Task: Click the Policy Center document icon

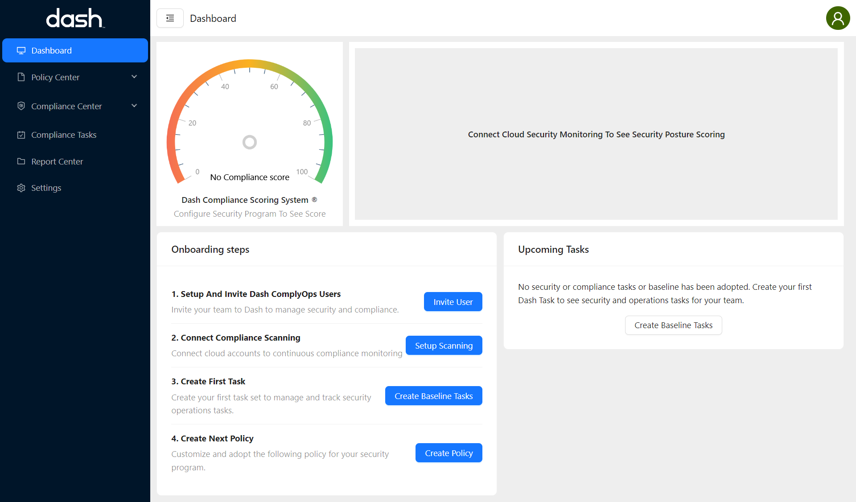Action: (x=21, y=77)
